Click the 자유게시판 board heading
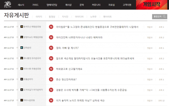This screenshot has width=169, height=106. click(x=16, y=15)
